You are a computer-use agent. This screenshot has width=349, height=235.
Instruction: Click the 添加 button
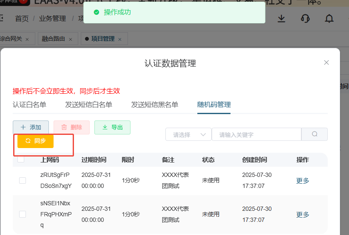(31, 127)
